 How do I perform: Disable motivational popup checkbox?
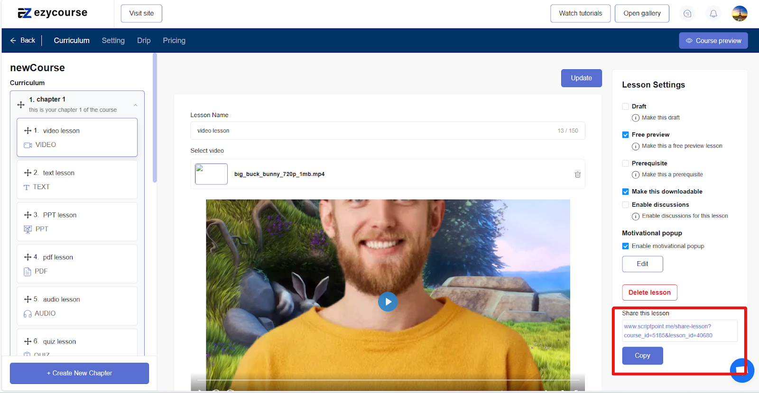point(625,246)
